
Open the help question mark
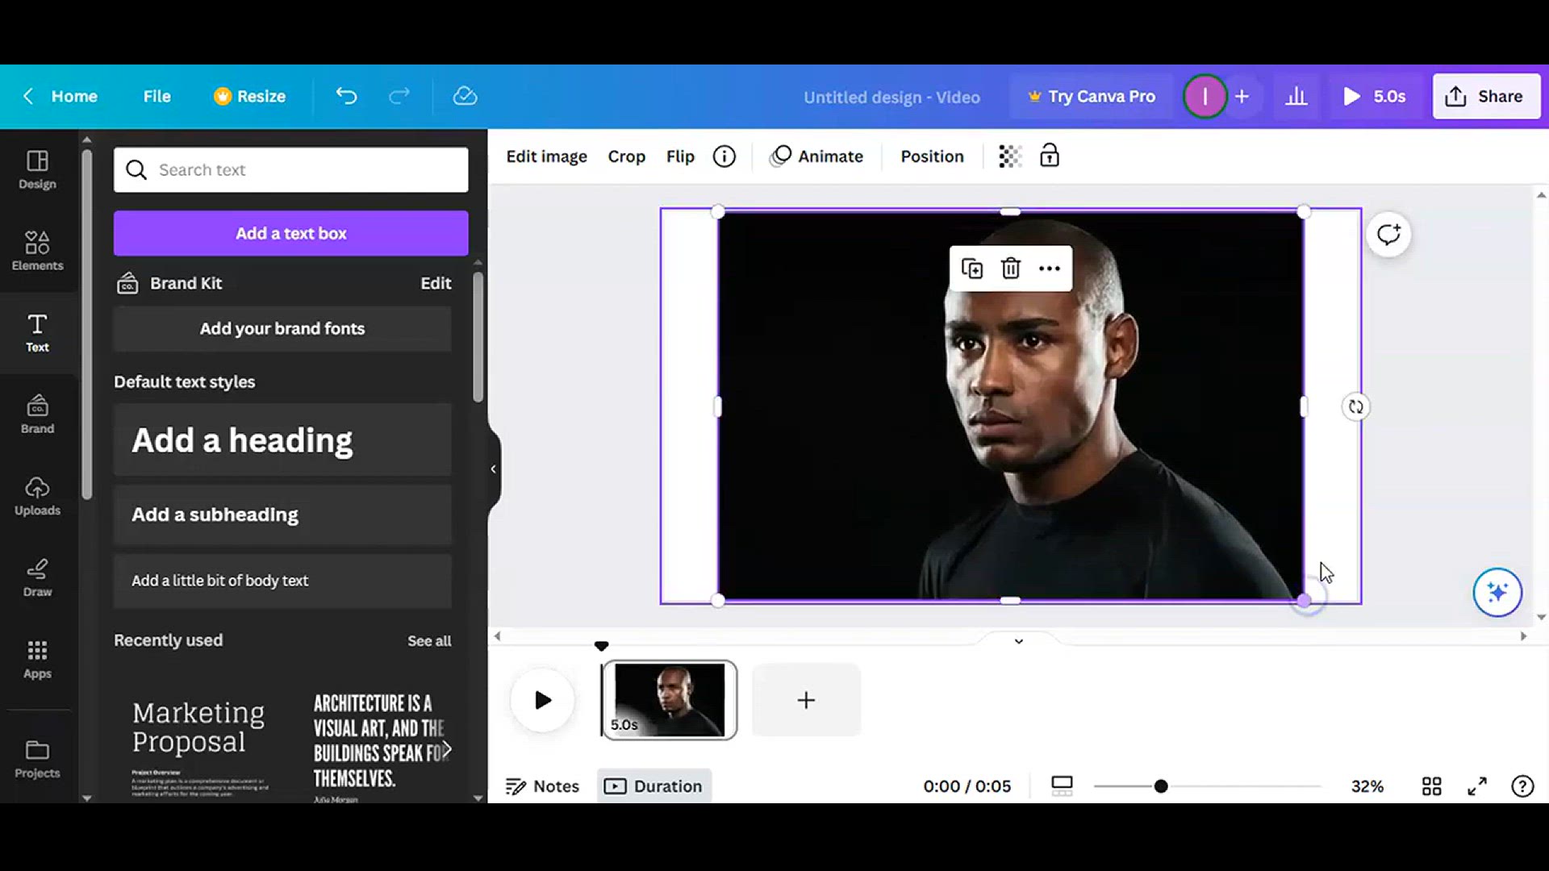1522,786
